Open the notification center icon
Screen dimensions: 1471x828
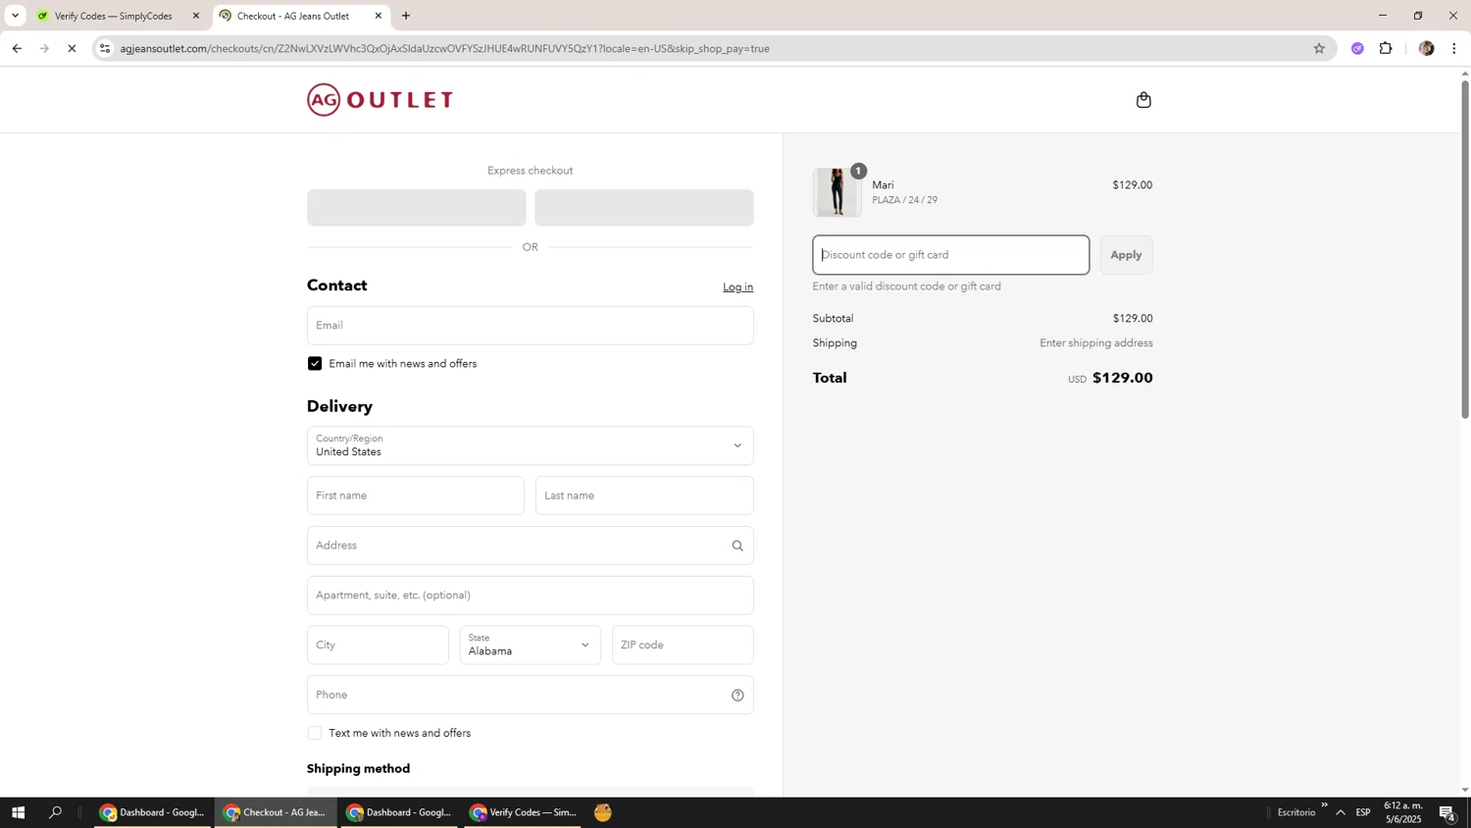tap(1448, 812)
